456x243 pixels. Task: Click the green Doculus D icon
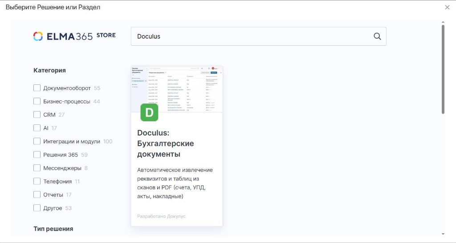pos(149,112)
